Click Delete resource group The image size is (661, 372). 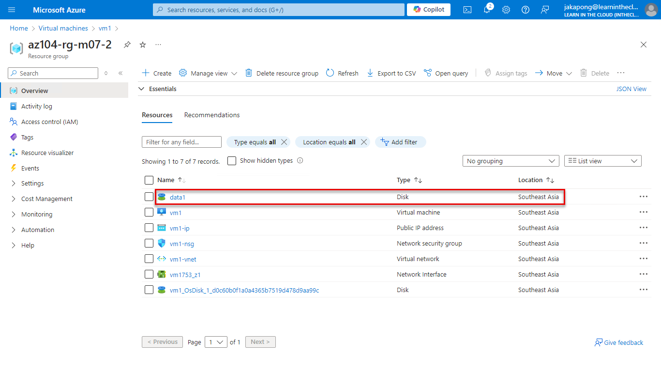282,73
